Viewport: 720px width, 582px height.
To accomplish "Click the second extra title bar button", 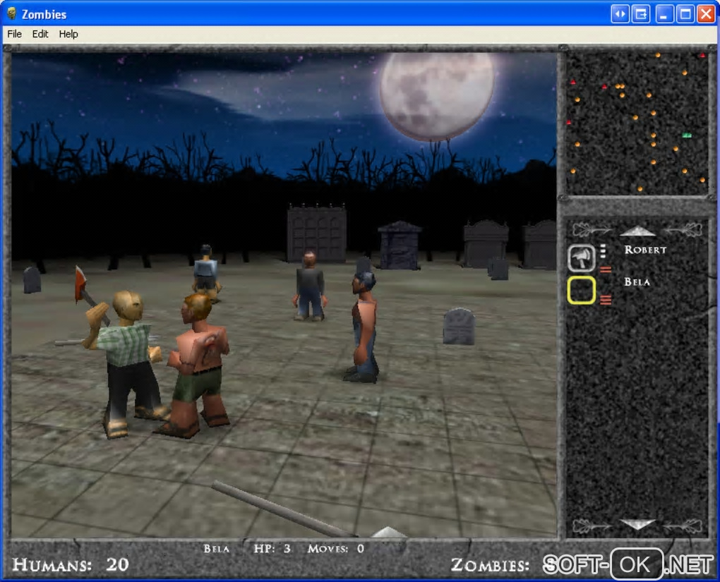I will tap(641, 14).
